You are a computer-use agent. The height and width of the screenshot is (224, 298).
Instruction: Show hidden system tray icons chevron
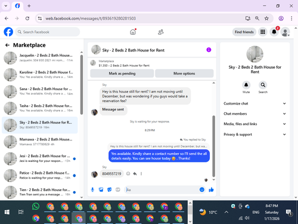pyautogui.click(x=226, y=212)
